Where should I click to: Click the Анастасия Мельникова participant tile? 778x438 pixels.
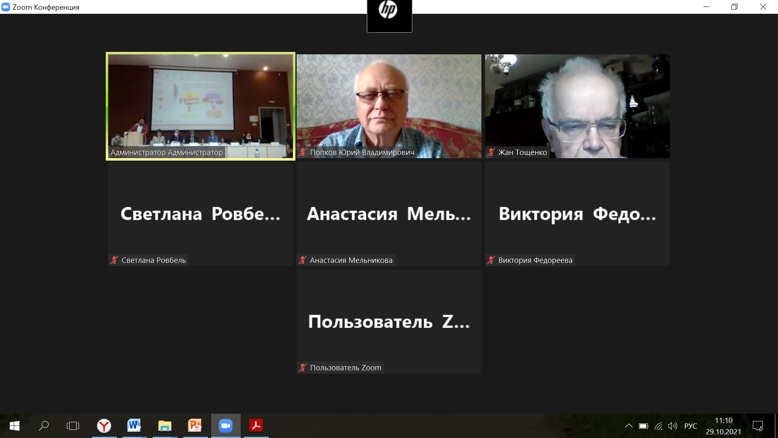tap(389, 214)
